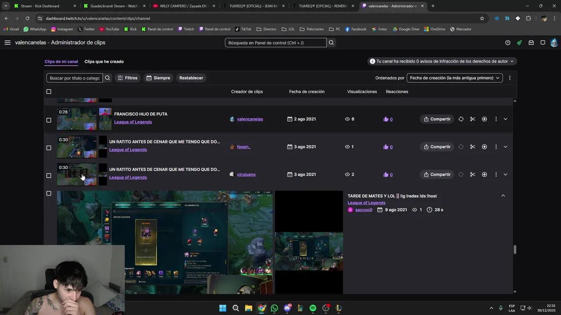Click scissors icon in cirujuano clip row
Viewport: 561px width, 315px height.
[x=472, y=175]
